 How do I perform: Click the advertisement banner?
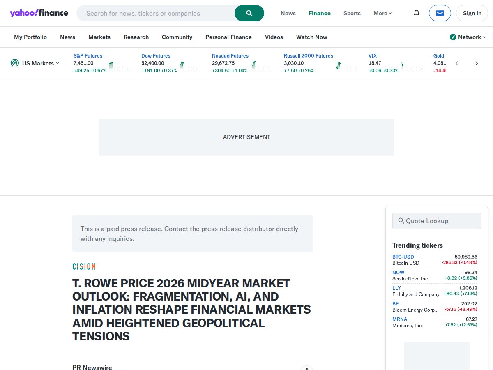point(246,137)
